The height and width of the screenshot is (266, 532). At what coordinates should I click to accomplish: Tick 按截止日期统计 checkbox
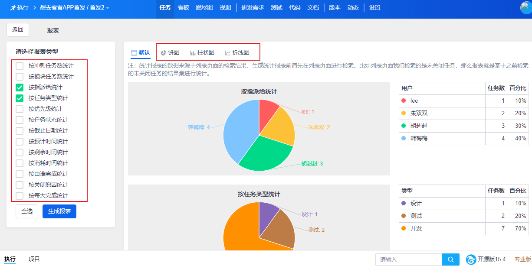tap(20, 131)
